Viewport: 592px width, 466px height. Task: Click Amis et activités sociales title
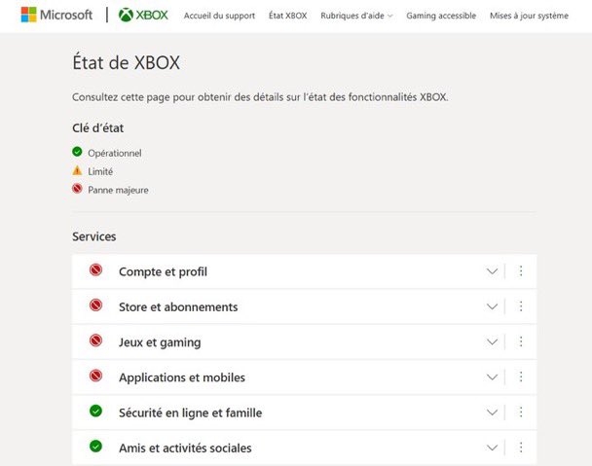click(185, 448)
